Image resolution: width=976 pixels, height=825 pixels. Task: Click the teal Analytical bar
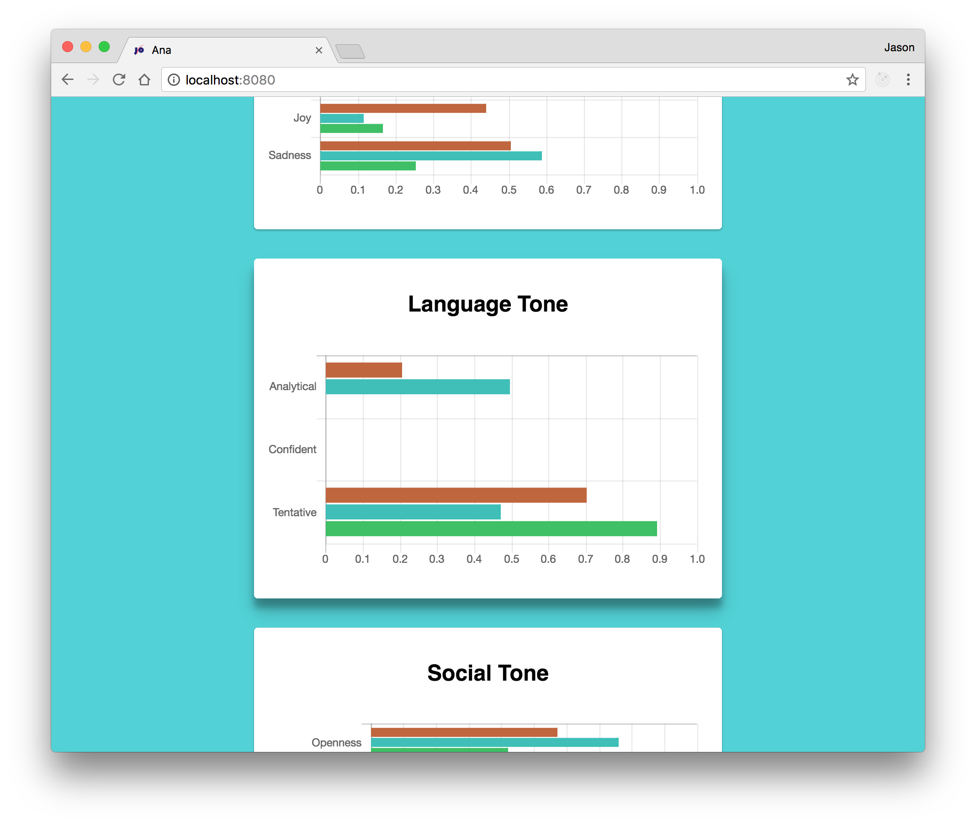click(x=417, y=387)
